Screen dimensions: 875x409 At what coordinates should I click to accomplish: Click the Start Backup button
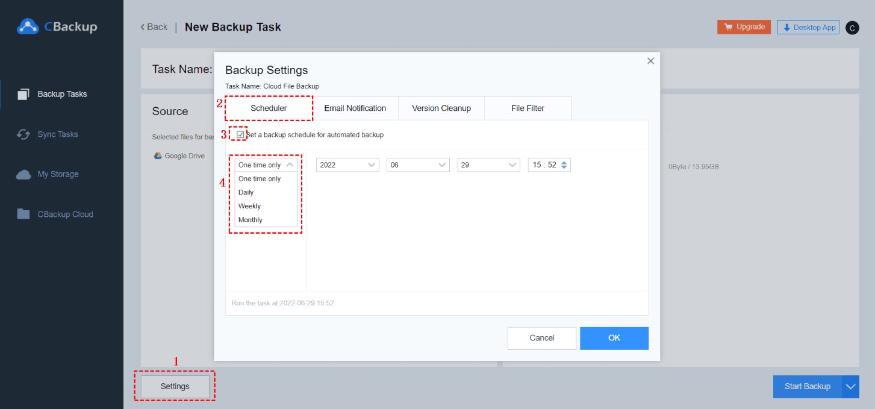(x=808, y=387)
